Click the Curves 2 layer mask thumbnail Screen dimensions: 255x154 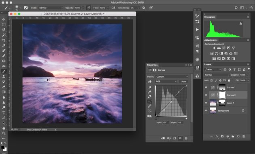(222, 95)
